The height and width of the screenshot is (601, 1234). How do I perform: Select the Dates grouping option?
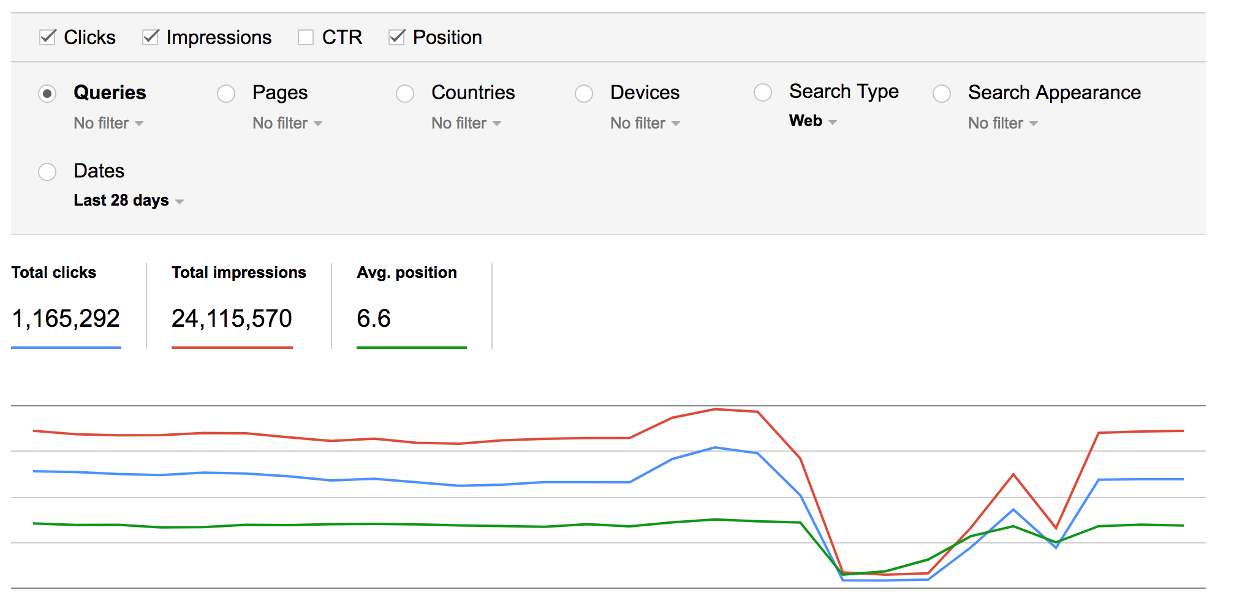48,172
